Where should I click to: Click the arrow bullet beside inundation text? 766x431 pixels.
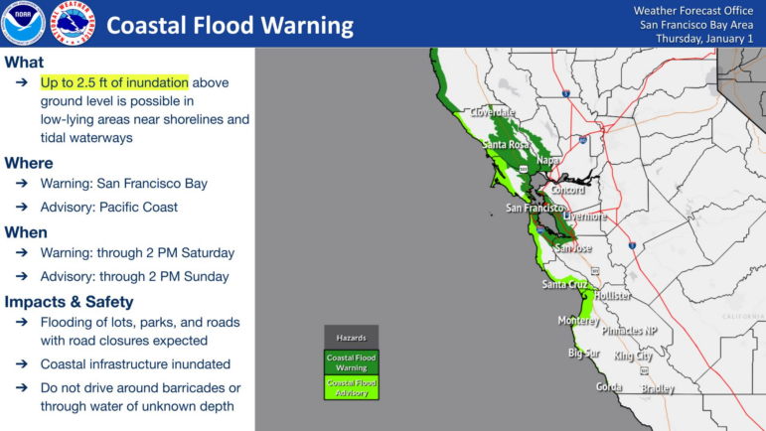(22, 83)
